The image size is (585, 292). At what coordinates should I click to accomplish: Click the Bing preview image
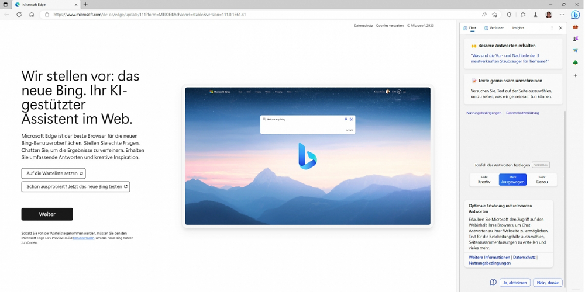(x=308, y=156)
